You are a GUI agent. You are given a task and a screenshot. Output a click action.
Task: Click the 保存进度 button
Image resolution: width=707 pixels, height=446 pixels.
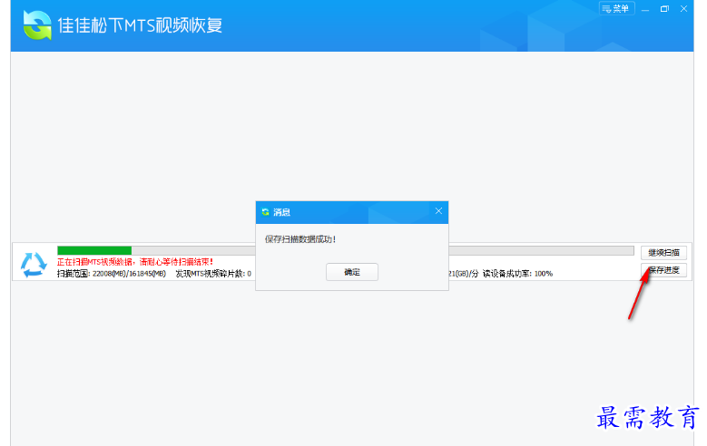(663, 270)
